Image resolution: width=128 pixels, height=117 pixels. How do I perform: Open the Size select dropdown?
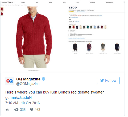[x=71, y=22]
